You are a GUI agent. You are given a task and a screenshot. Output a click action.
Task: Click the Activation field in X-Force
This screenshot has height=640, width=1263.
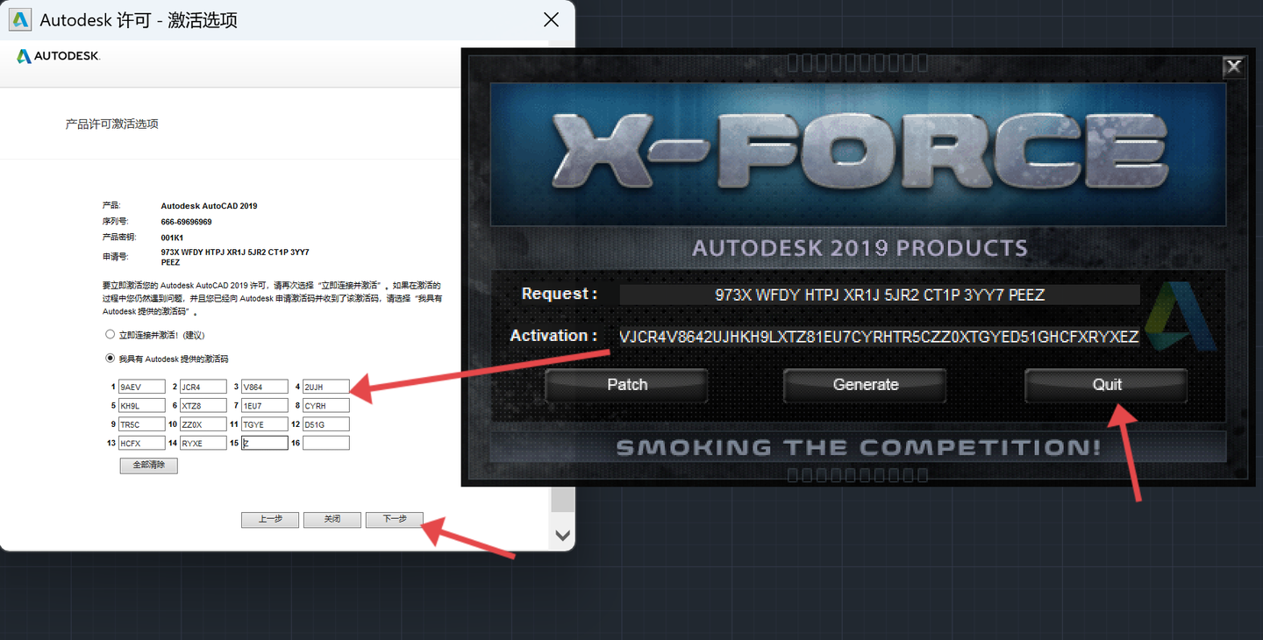pyautogui.click(x=880, y=337)
